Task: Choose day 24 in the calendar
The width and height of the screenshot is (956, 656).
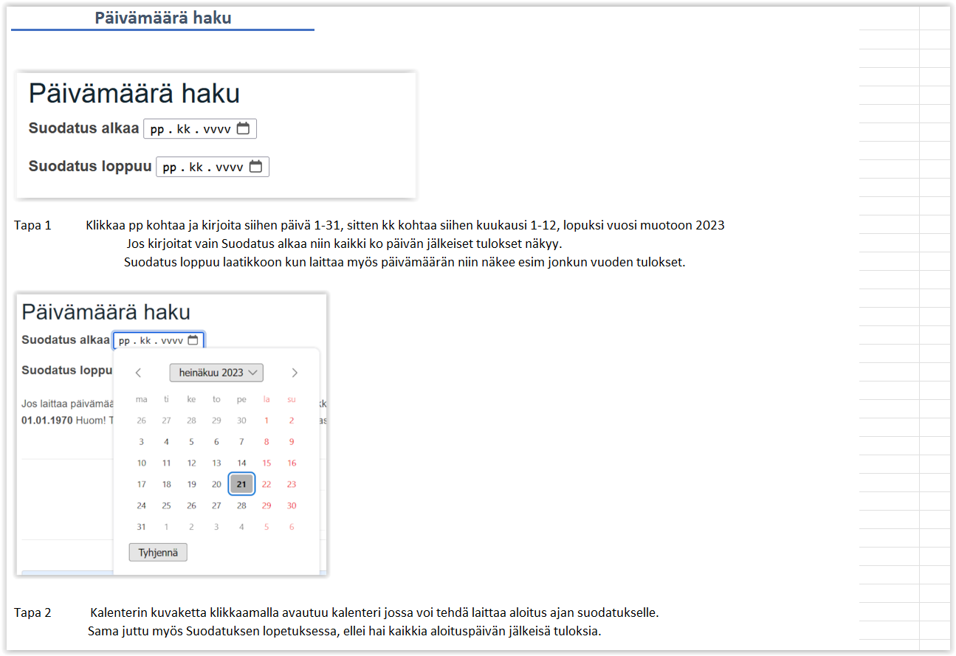Action: 142,506
